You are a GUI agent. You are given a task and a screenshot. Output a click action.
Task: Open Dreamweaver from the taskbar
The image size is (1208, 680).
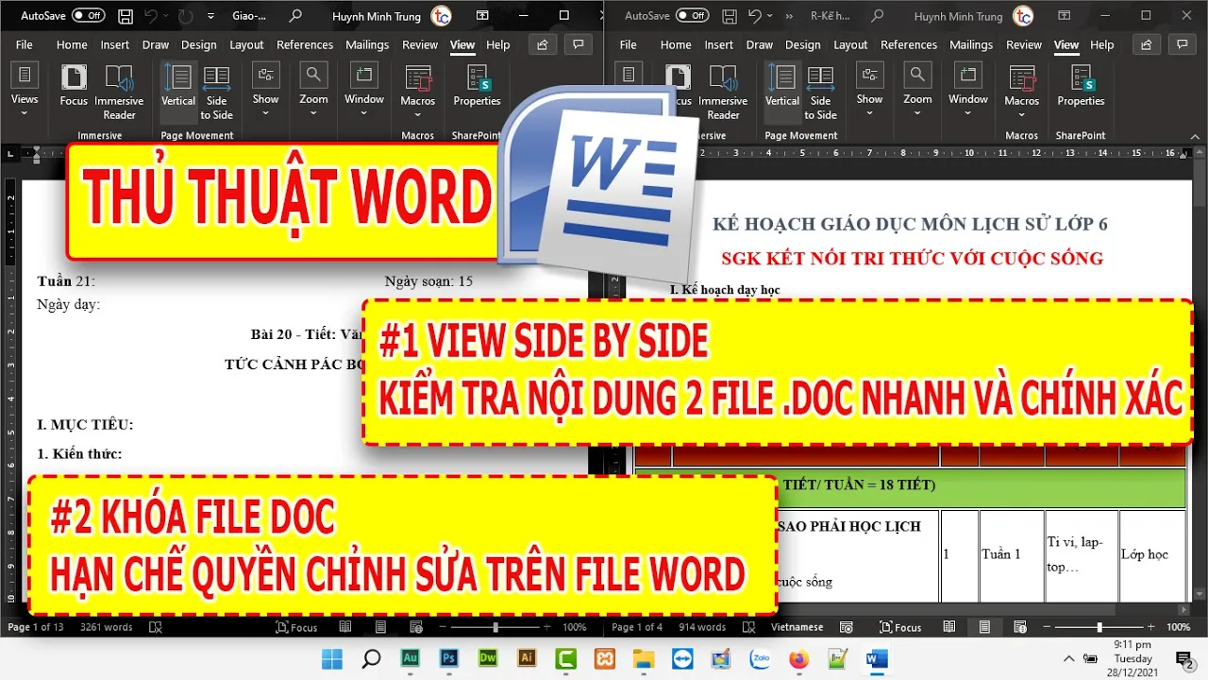click(488, 658)
